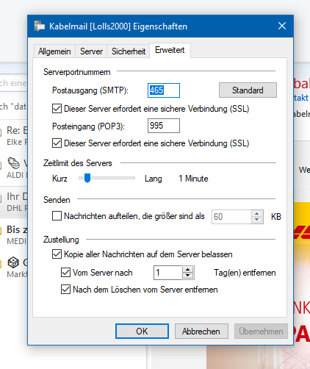Click the server timeout slider handle
This screenshot has width=310, height=369.
tap(87, 178)
